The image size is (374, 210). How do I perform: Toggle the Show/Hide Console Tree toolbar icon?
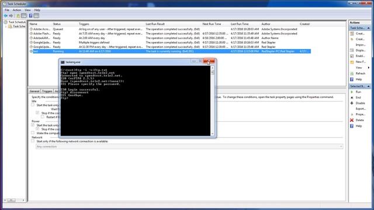24,16
